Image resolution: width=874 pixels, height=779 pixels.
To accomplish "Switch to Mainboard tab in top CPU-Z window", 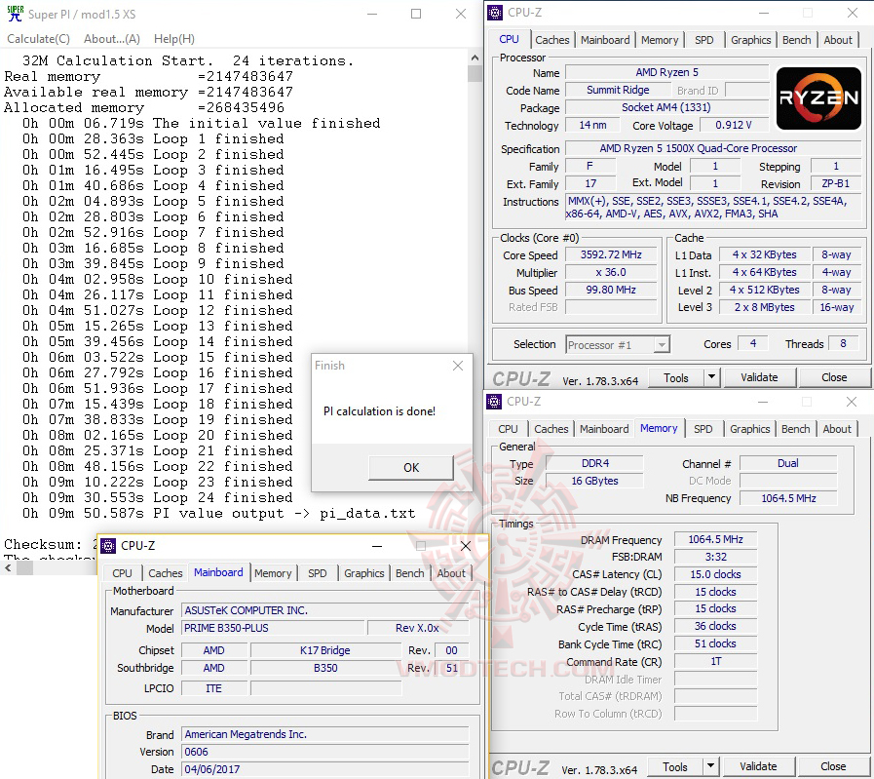I will point(605,40).
